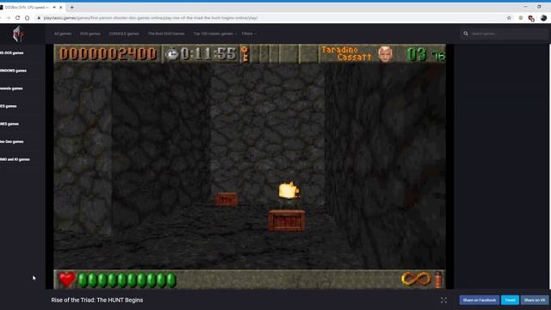Click the address bar URL
The width and height of the screenshot is (551, 310).
tap(151, 17)
